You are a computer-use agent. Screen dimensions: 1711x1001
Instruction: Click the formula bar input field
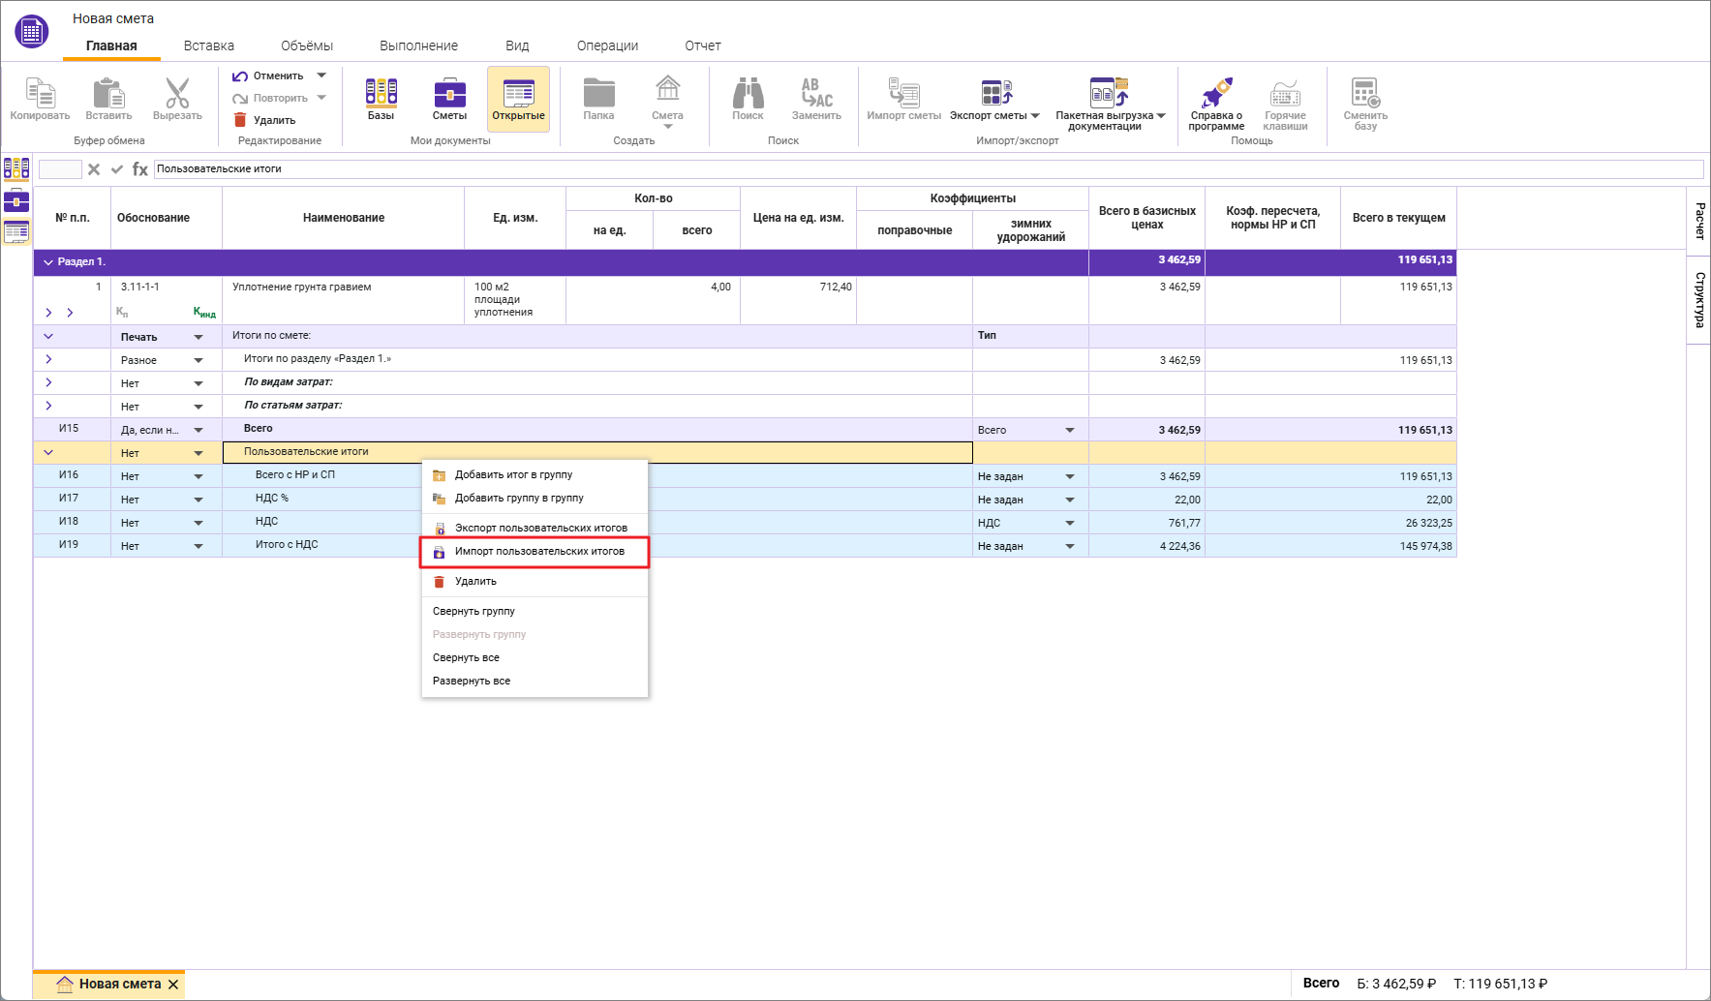(x=928, y=169)
